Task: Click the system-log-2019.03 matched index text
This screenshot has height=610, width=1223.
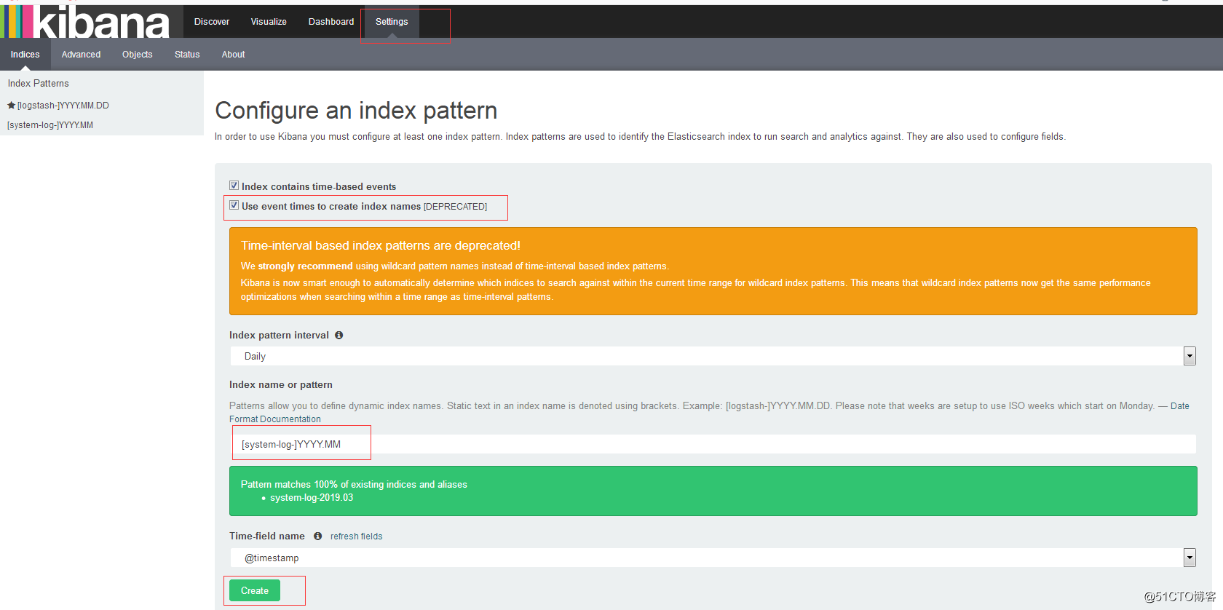Action: point(312,498)
